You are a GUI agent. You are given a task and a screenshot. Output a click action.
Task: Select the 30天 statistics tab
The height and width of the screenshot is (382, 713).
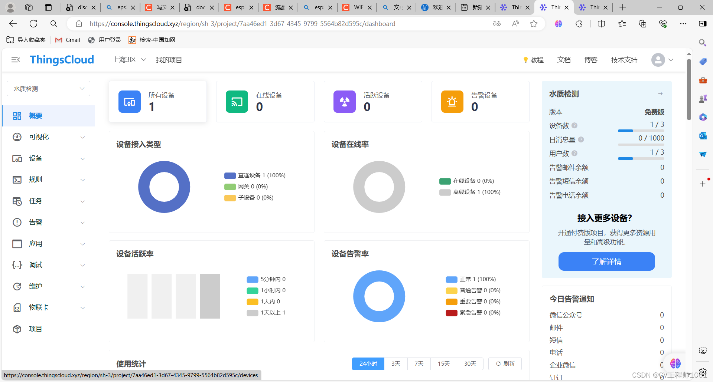click(x=470, y=363)
